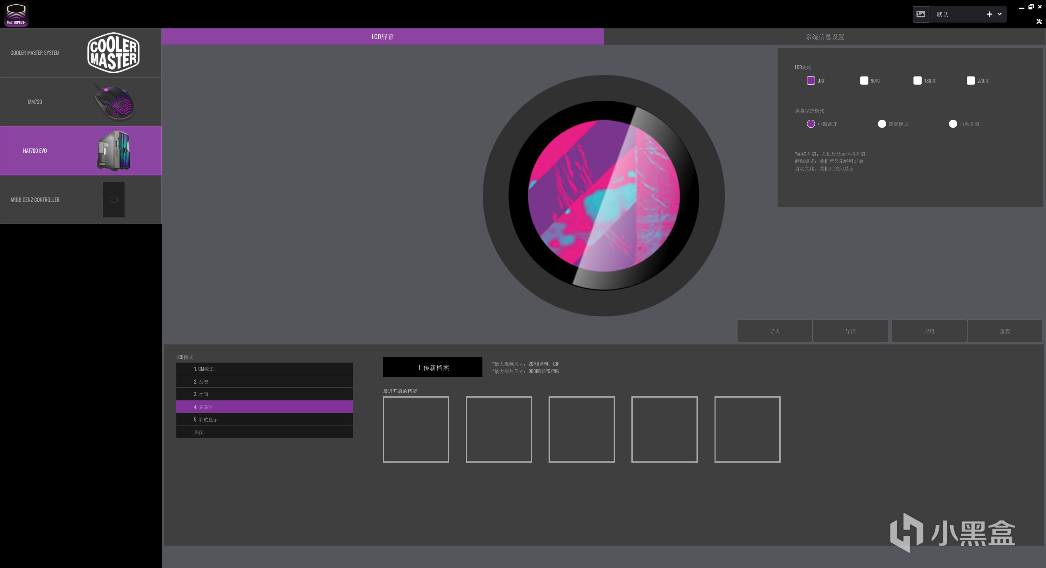
Task: Switch to the 系统信息设置 tab
Action: tap(824, 37)
